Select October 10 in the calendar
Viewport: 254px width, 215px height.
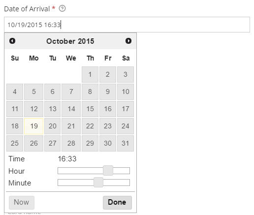[x=126, y=92]
